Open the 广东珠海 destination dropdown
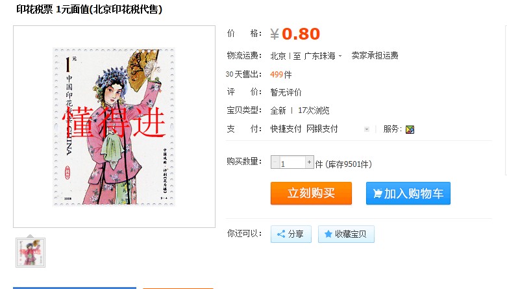 (x=323, y=56)
